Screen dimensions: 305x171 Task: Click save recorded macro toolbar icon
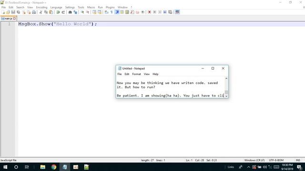pyautogui.click(x=170, y=12)
